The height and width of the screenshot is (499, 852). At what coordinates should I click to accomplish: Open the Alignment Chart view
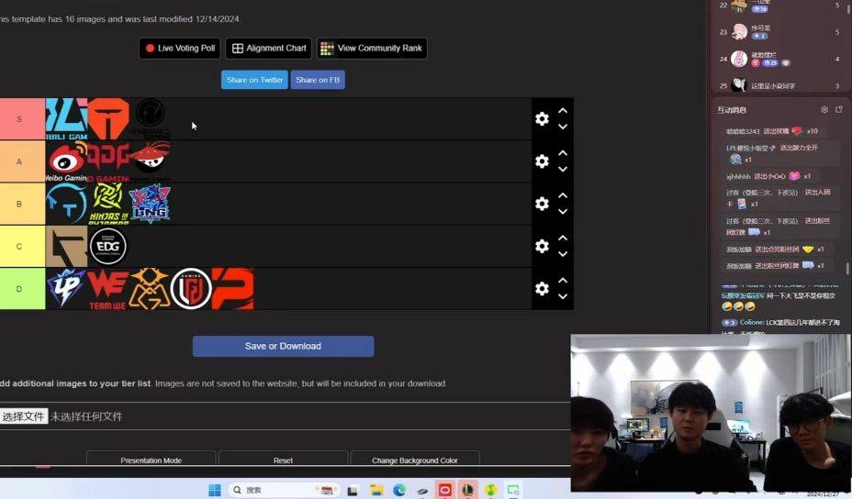(x=269, y=49)
